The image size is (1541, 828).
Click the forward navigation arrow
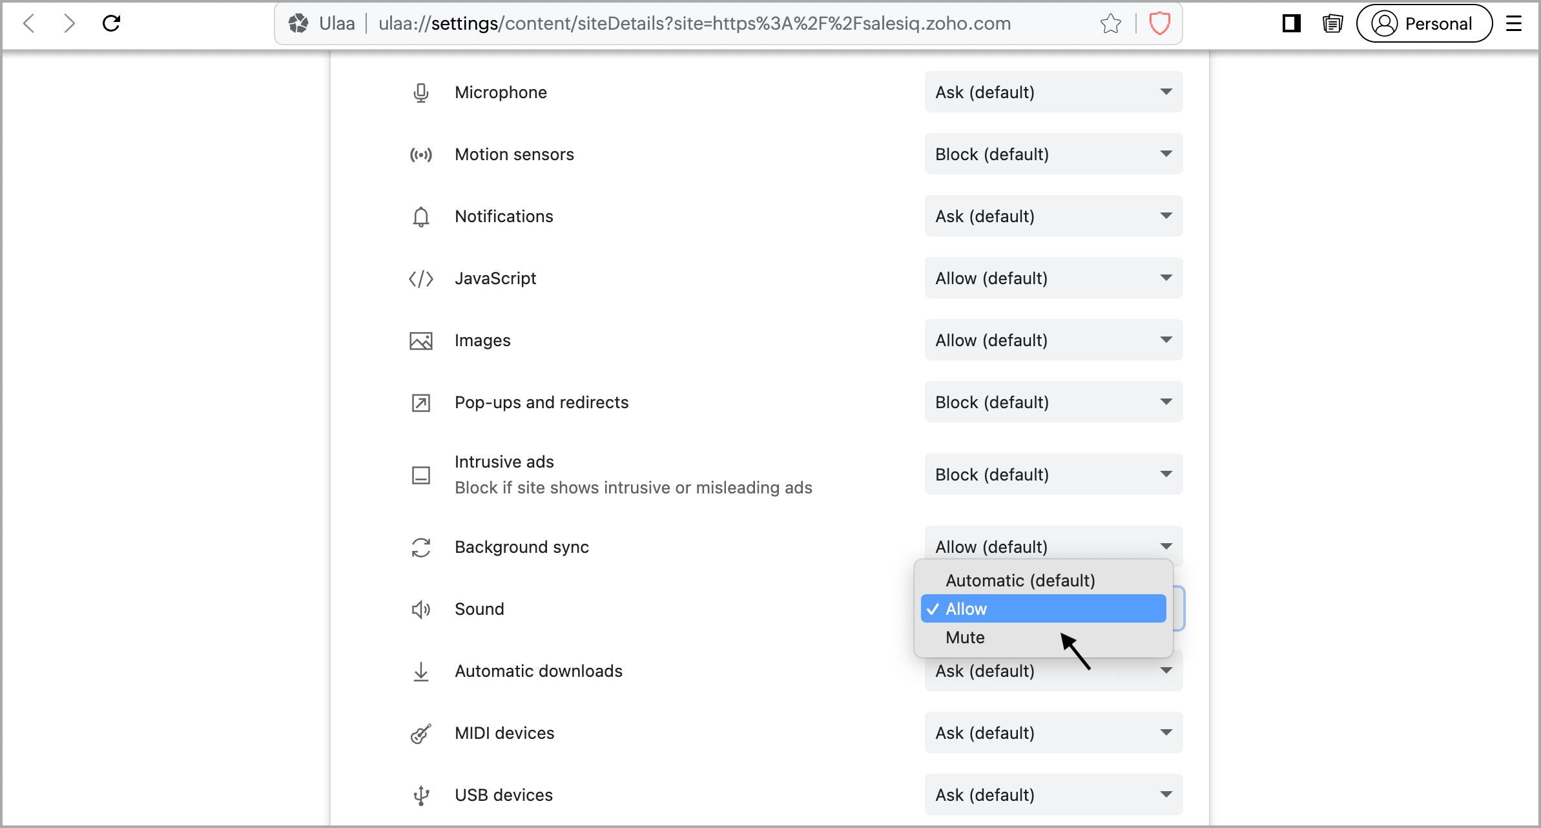pyautogui.click(x=69, y=24)
